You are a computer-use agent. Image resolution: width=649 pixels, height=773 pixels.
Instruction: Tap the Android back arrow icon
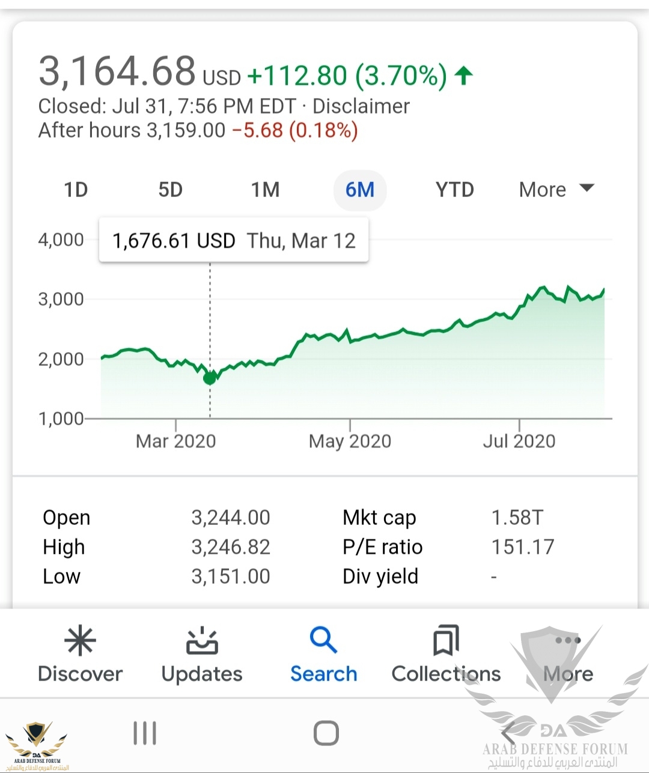point(508,733)
